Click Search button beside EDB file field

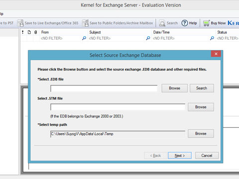pyautogui.click(x=202, y=88)
